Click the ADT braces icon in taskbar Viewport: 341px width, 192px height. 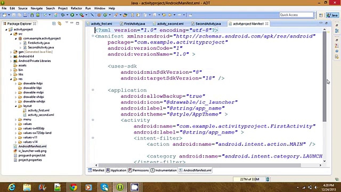120,187
